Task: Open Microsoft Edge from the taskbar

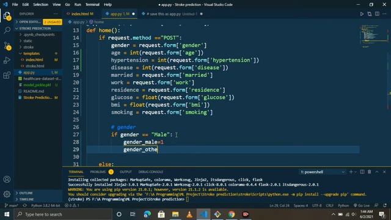Action: click(147, 215)
